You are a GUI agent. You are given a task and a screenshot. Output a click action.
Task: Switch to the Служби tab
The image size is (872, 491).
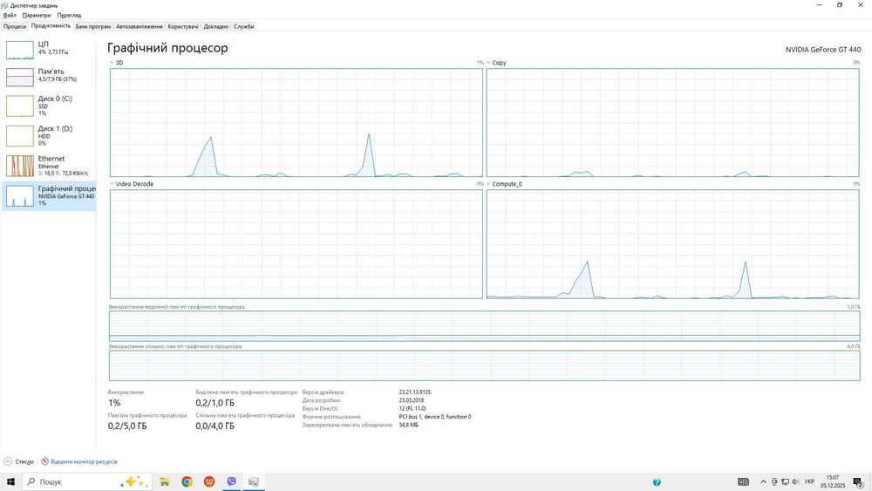243,26
